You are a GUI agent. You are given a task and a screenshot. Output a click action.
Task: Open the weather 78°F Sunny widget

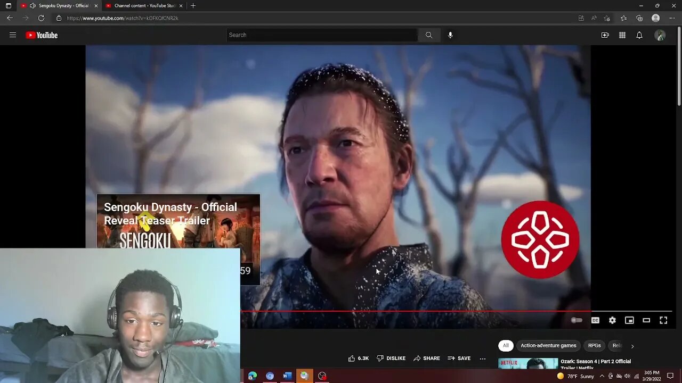point(575,376)
